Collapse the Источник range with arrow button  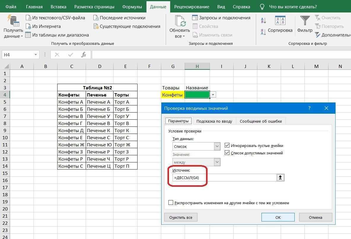click(280, 177)
